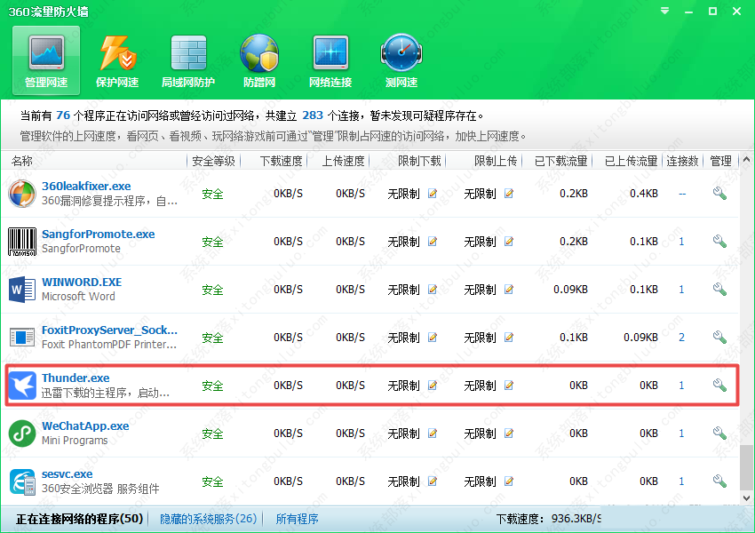This screenshot has width=755, height=533.
Task: Sort by 安全等级 column header
Action: coord(213,161)
